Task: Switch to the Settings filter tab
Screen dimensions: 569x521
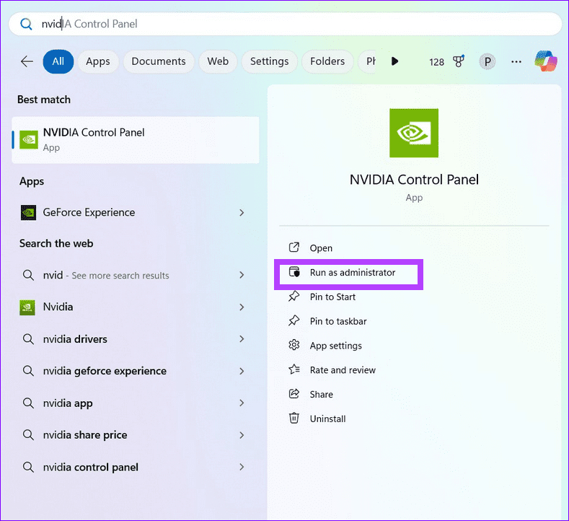Action: 269,61
